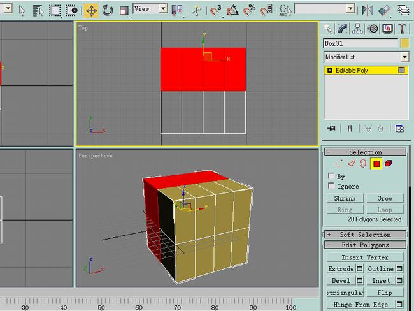Enable the By Vertex checkbox

point(331,176)
